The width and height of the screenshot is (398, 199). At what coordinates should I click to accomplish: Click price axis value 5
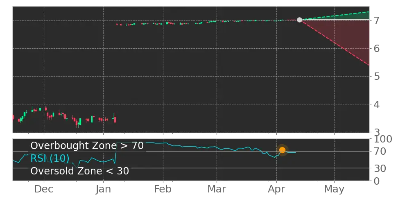[x=377, y=76]
